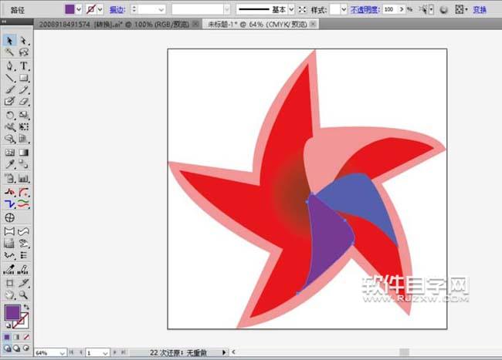The image size is (502, 360).
Task: Swap fill and stroke colors arrow
Action: coord(26,307)
